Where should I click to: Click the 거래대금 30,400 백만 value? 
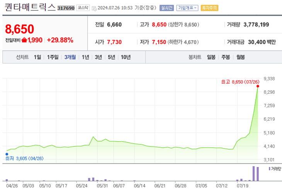(262, 42)
